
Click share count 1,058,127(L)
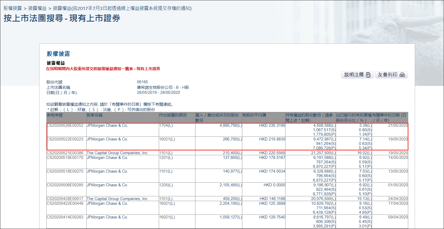tap(231, 217)
